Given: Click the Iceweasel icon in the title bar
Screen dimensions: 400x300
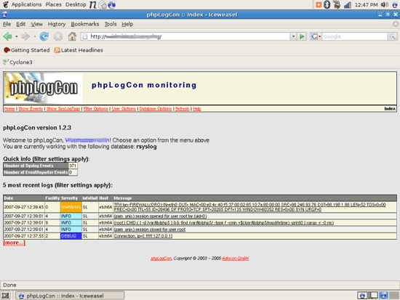Looking at the screenshot, I should point(4,15).
